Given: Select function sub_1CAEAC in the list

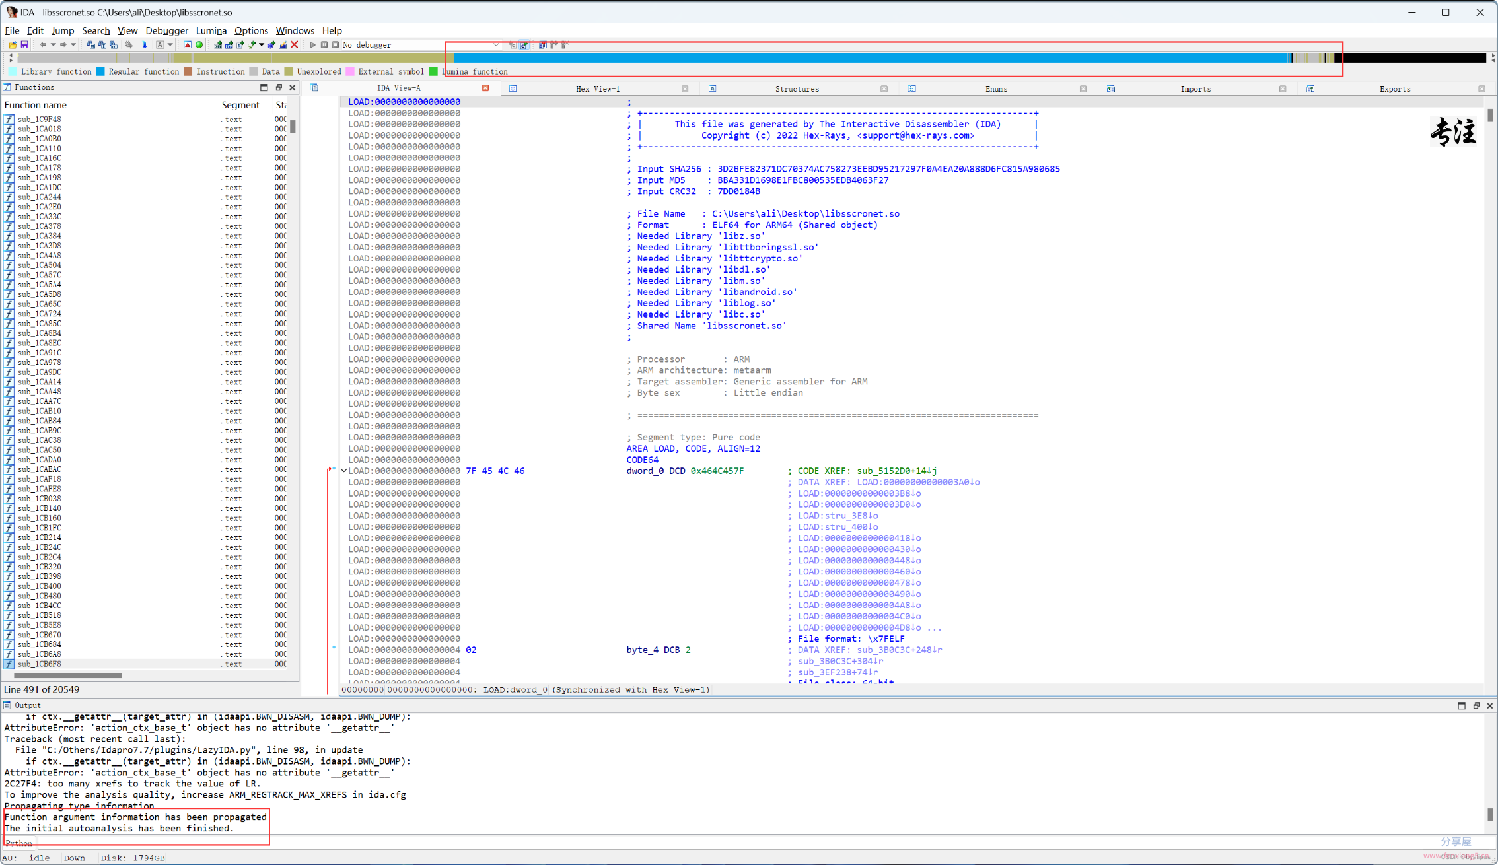Looking at the screenshot, I should tap(39, 469).
